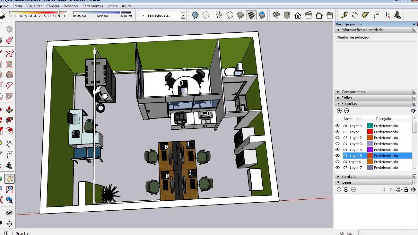Screen dimensions: 418x235
Task: Select the 3D Text tool
Action: 398,15
